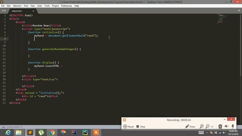This screenshot has height=136, width=242.
Task: Click the minimap code preview
Action: tap(222, 19)
